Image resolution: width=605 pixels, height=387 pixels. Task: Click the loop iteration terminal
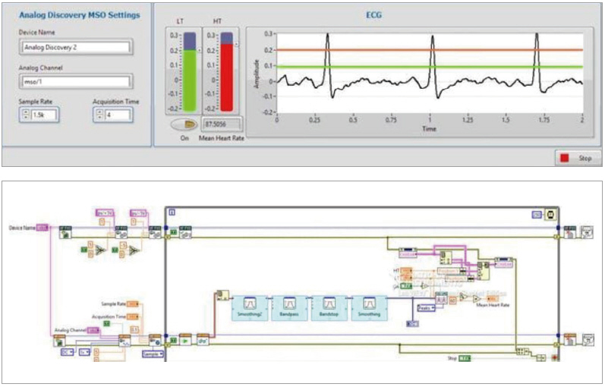pos(172,211)
